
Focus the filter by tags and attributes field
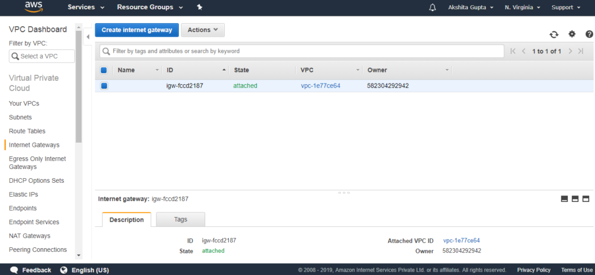(x=302, y=51)
